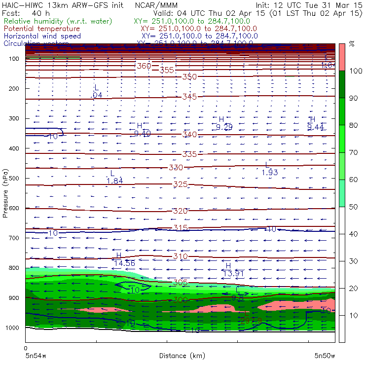Click the 335 potential temperature label

point(189,154)
